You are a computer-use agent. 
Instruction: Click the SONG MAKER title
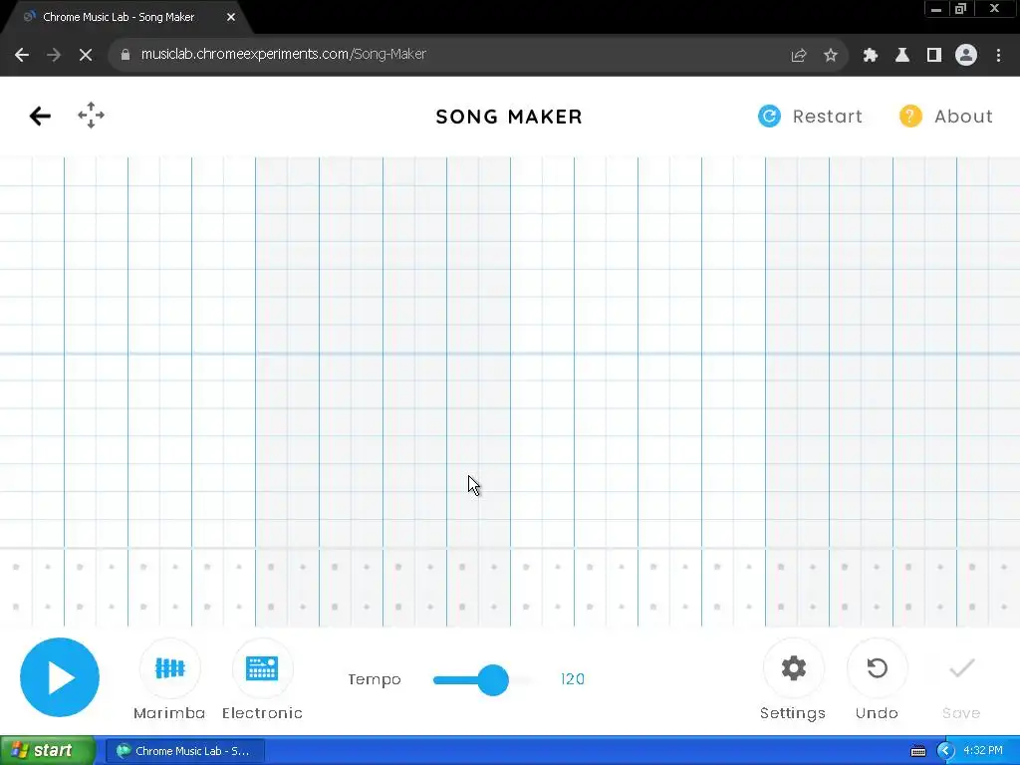[509, 117]
